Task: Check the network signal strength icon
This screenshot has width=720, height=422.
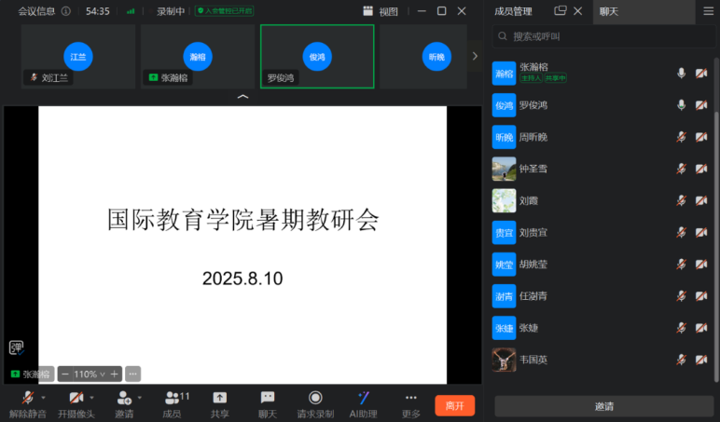Action: (131, 11)
